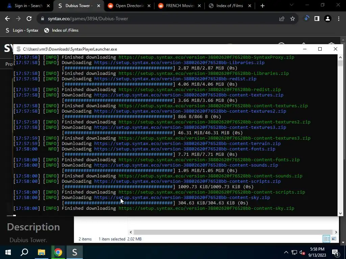The height and width of the screenshot is (259, 346).
Task: Close the Sign in - Search tab
Action: tap(48, 6)
